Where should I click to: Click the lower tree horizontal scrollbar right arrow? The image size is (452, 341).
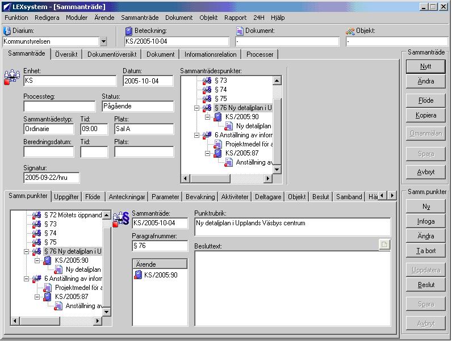coord(98,321)
